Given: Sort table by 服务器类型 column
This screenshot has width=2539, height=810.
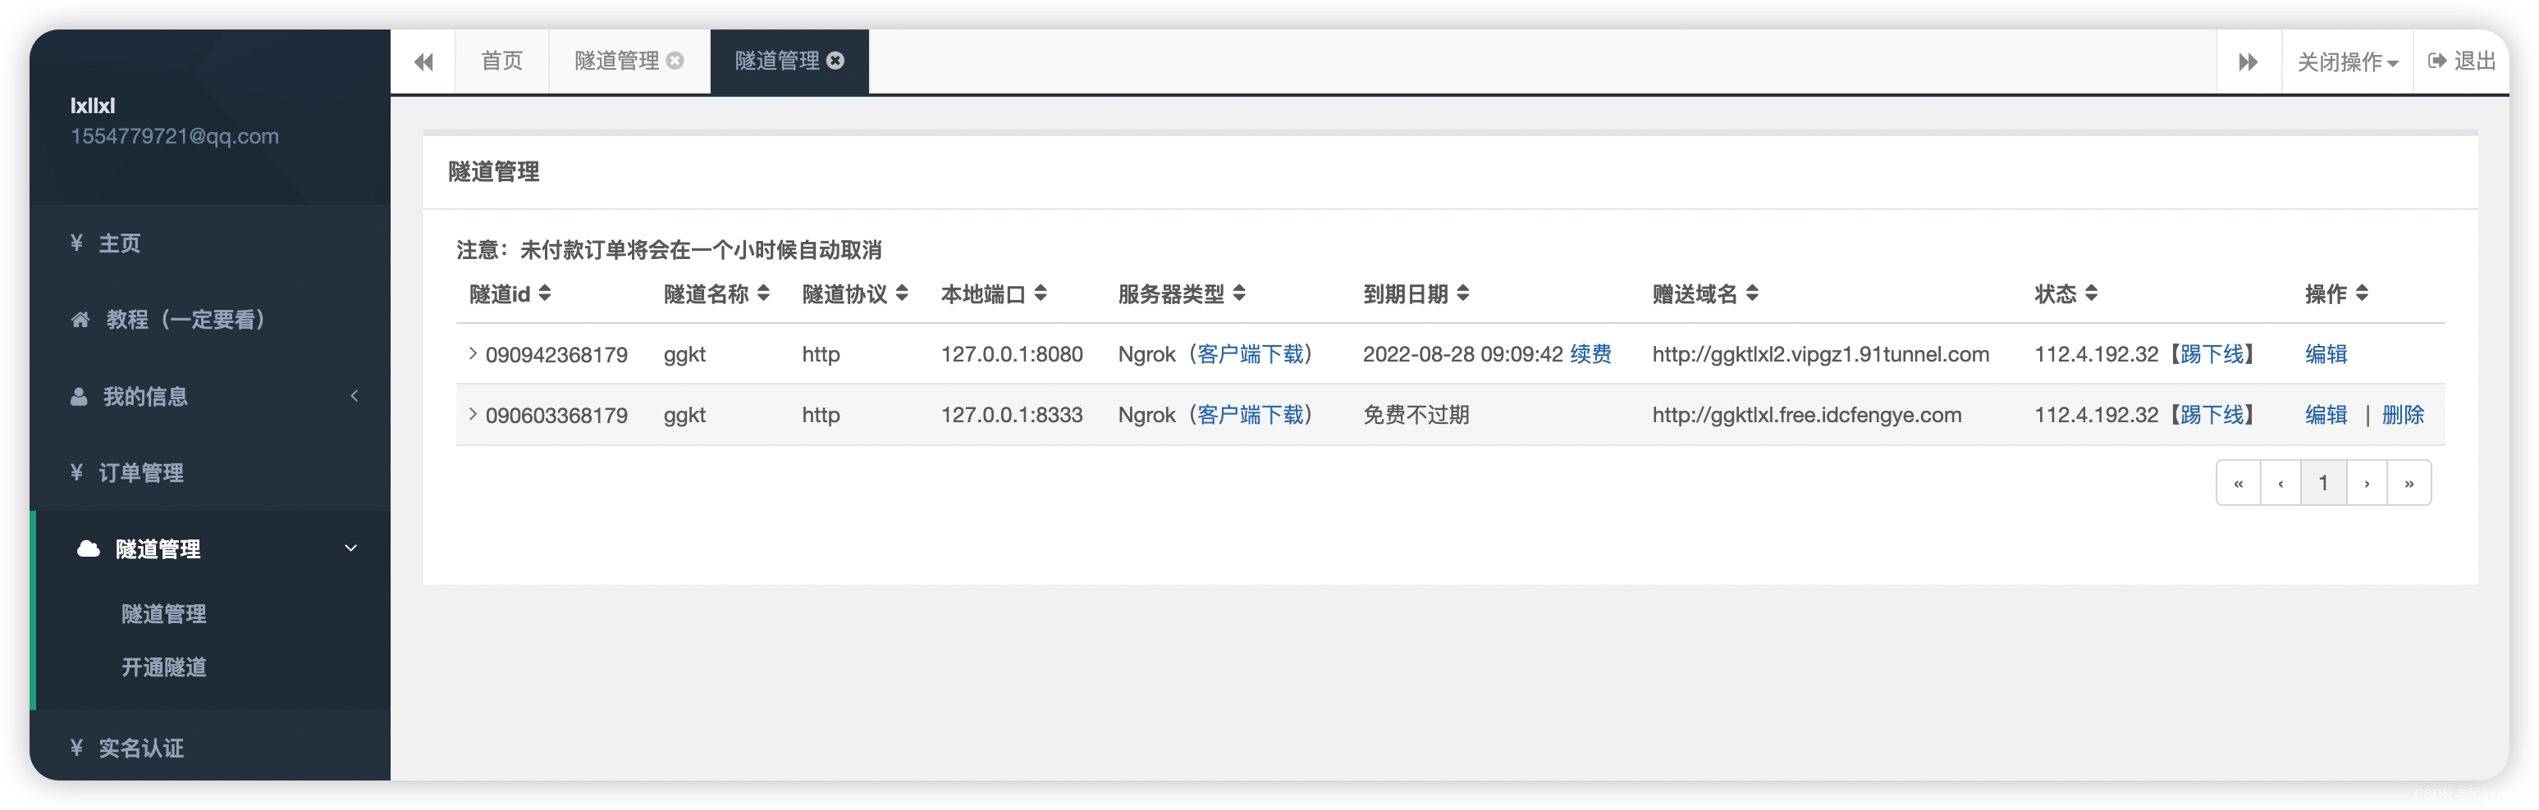Looking at the screenshot, I should click(1181, 294).
